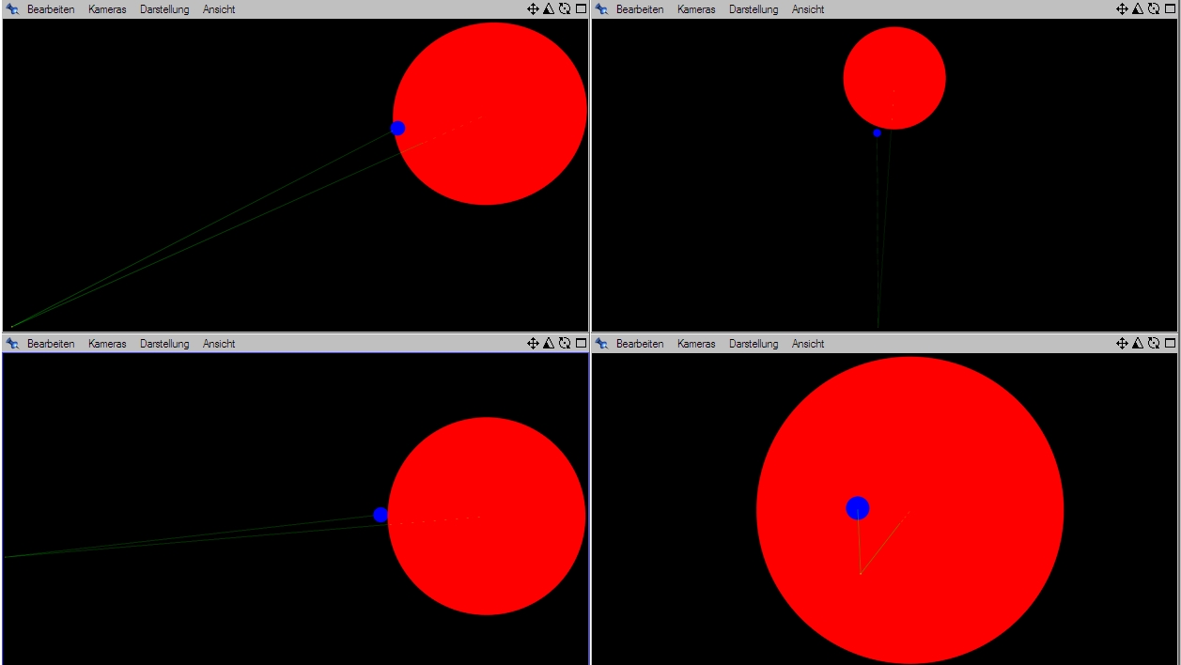
Task: Click the pan icon in the top-right viewport
Action: point(1122,9)
